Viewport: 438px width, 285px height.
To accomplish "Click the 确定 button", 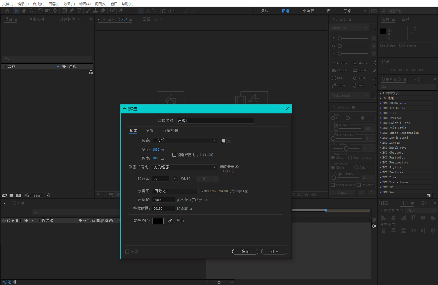I will [245, 252].
